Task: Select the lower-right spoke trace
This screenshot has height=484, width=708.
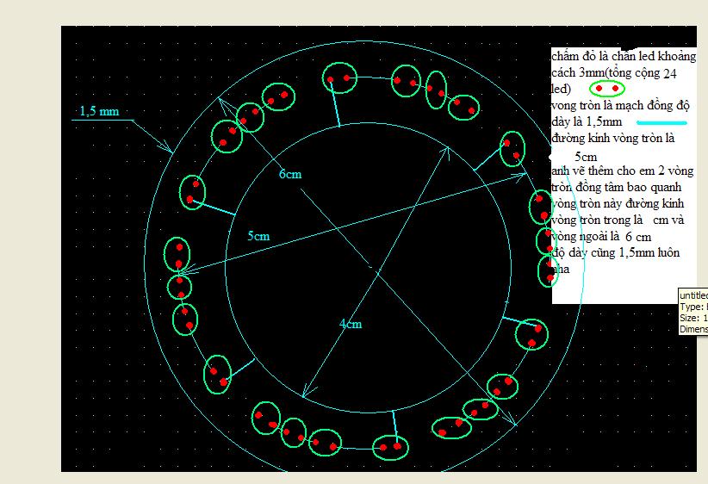Action: point(516,322)
